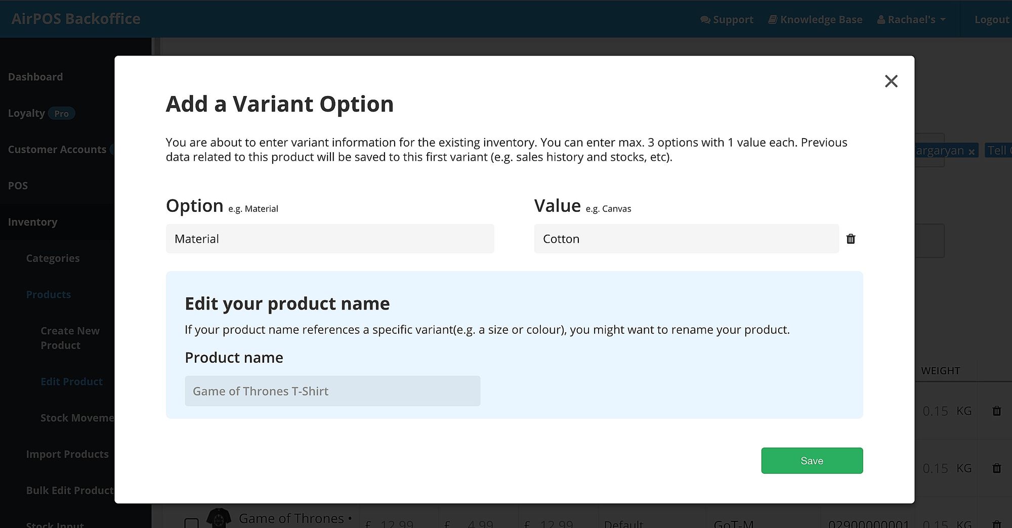Screen dimensions: 1012x528
Task: Go to Loyalty in the sidebar
Action: click(x=26, y=113)
